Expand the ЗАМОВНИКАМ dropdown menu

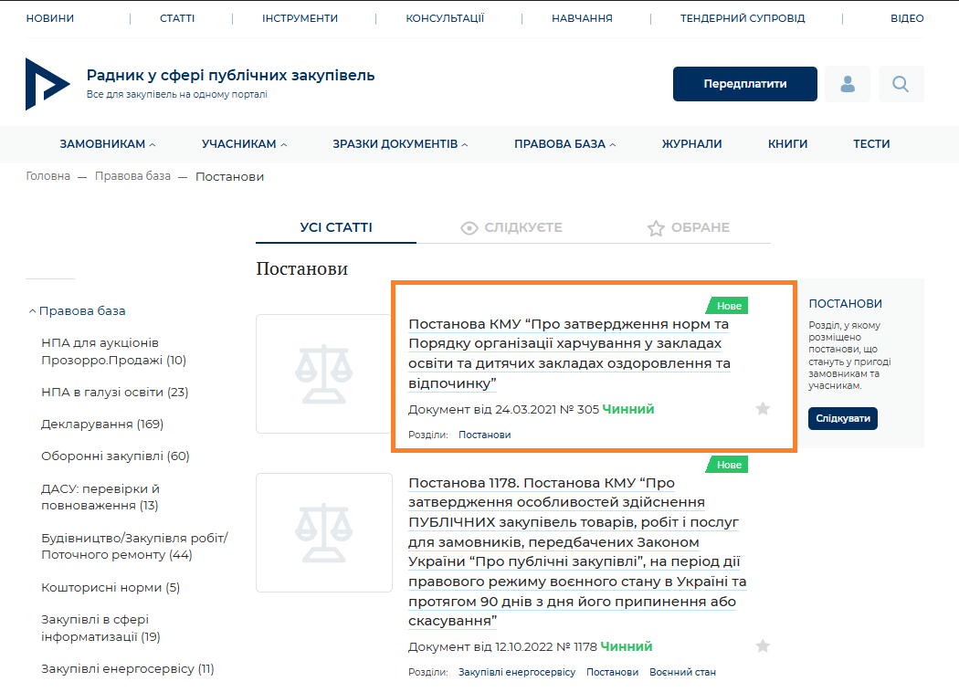pyautogui.click(x=108, y=144)
